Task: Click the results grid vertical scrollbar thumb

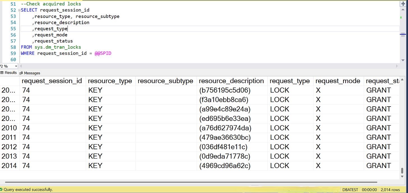Action: pyautogui.click(x=403, y=170)
